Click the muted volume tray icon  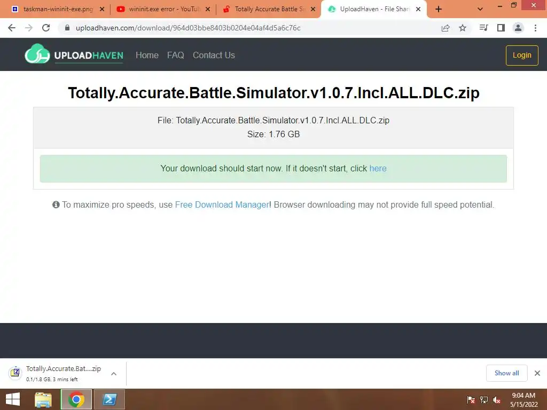(497, 400)
